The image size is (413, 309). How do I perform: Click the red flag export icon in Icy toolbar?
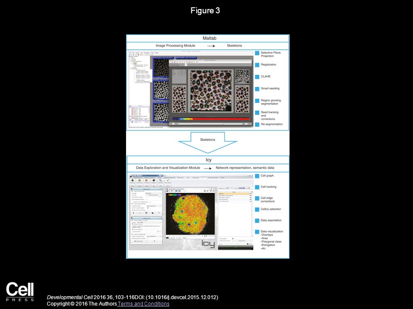146,181
